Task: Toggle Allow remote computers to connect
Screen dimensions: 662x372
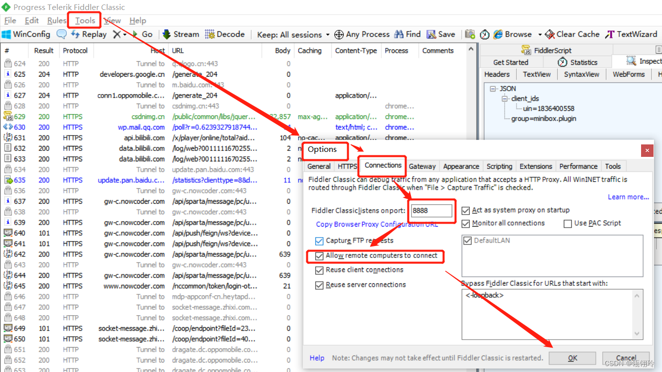Action: coord(319,256)
